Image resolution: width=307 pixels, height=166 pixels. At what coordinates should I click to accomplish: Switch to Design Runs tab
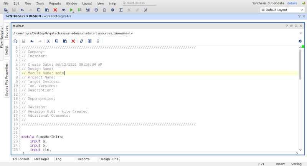tap(109, 159)
